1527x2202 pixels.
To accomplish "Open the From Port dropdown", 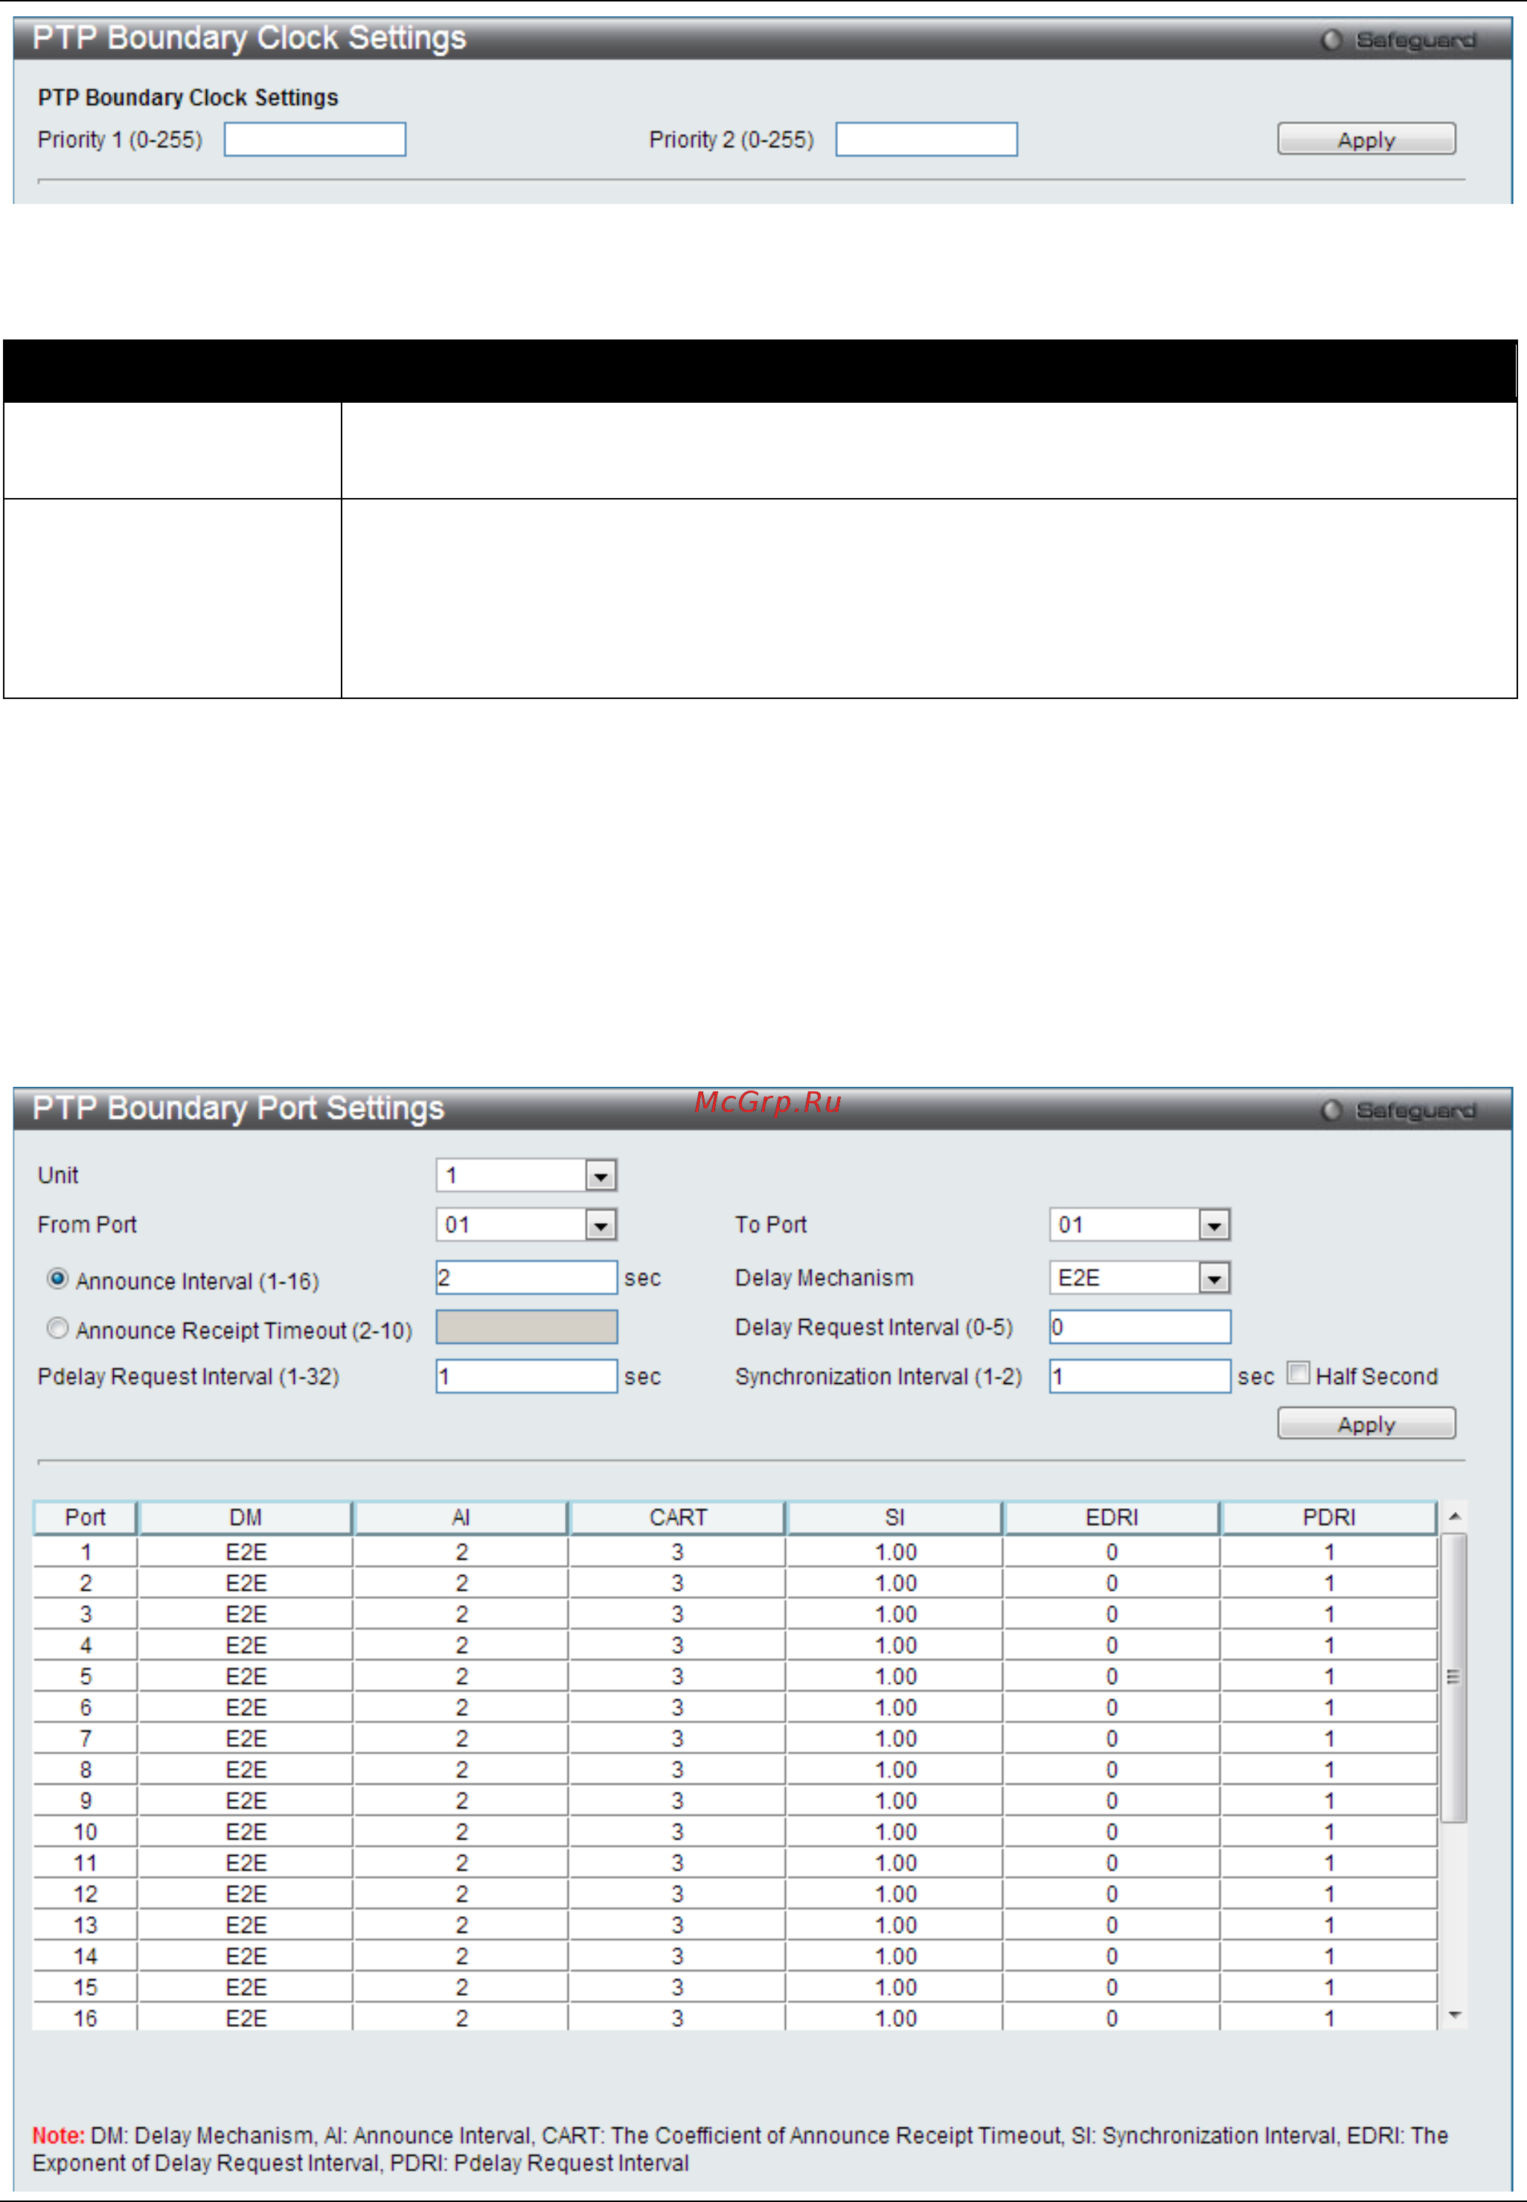I will point(526,1225).
